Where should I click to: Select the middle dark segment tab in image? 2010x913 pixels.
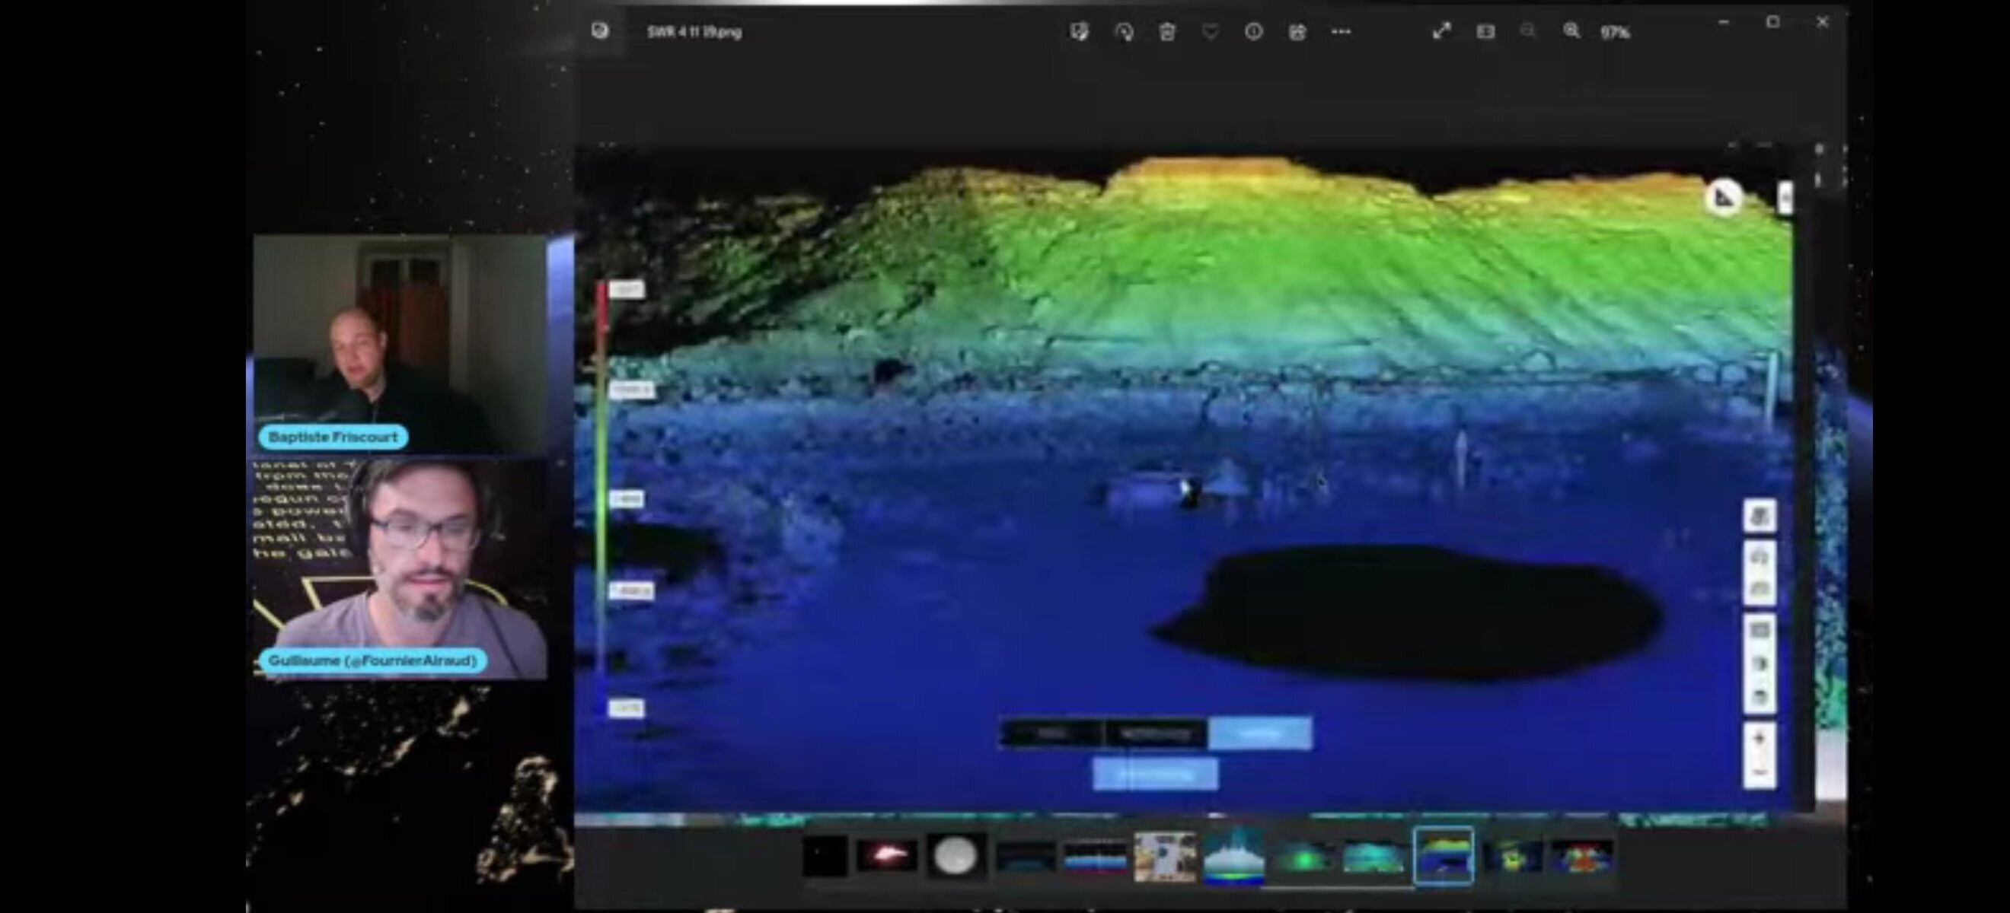pyautogui.click(x=1156, y=733)
